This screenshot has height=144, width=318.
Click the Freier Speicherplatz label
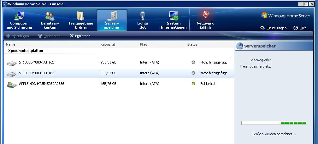(x=255, y=66)
